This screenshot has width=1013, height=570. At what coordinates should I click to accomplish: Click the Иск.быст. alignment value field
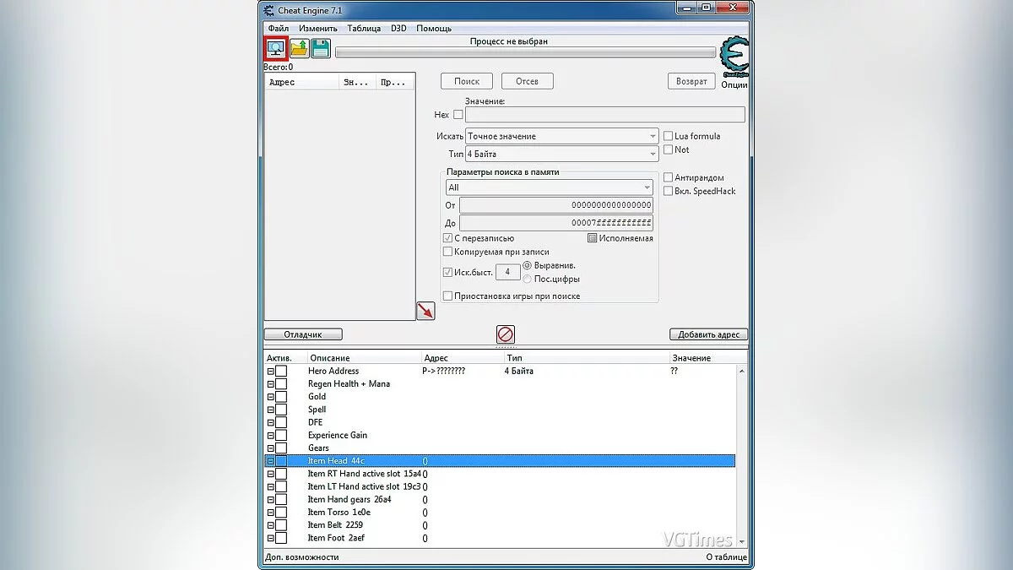(x=506, y=272)
